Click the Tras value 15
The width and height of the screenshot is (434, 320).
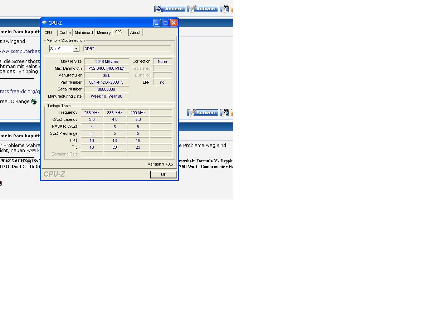tap(138, 141)
